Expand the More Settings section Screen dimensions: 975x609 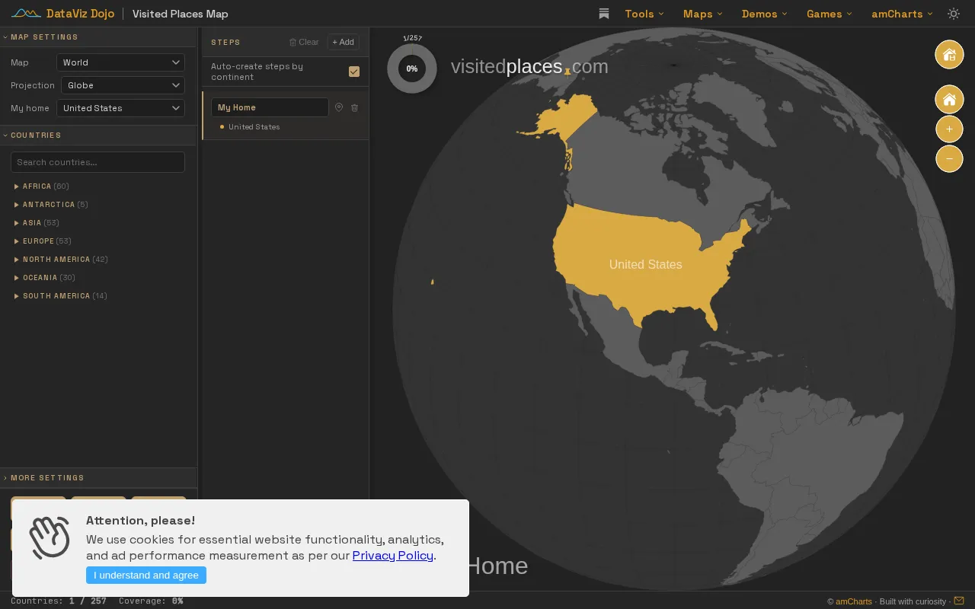98,477
